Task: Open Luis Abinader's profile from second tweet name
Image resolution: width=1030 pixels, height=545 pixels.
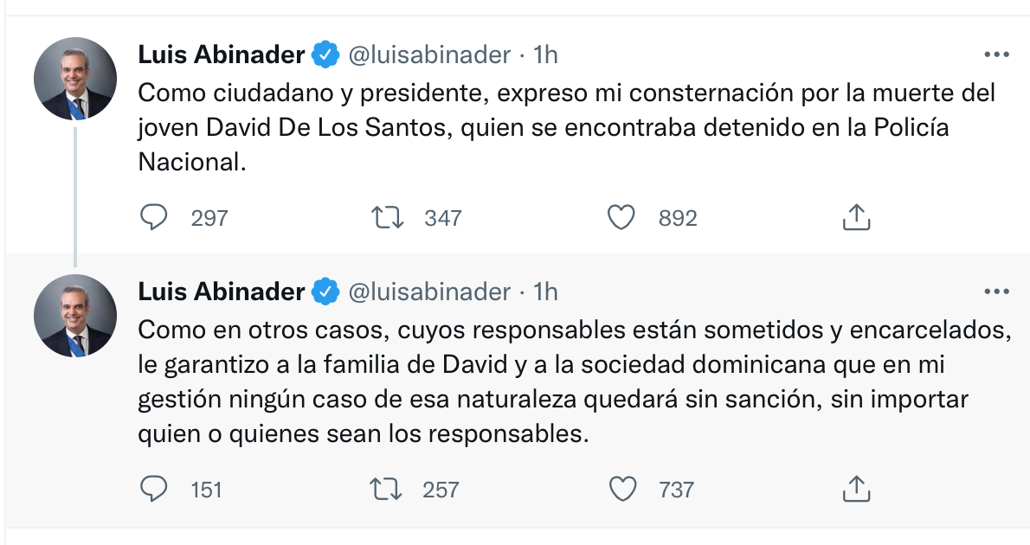Action: click(222, 292)
